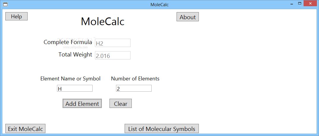Viewport: 319px width, 136px height.
Task: Open the window system menu icon
Action: (x=6, y=4)
